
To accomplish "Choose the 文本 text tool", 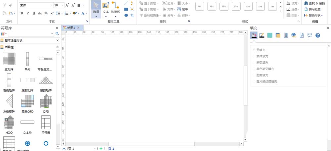I will 106,9.
